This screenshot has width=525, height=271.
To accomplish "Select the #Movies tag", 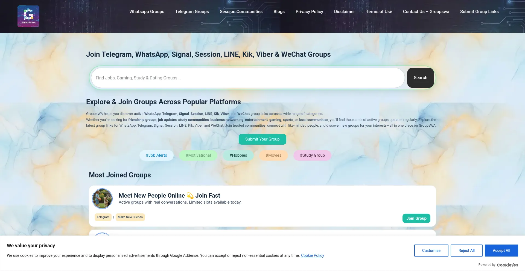I will [x=273, y=155].
